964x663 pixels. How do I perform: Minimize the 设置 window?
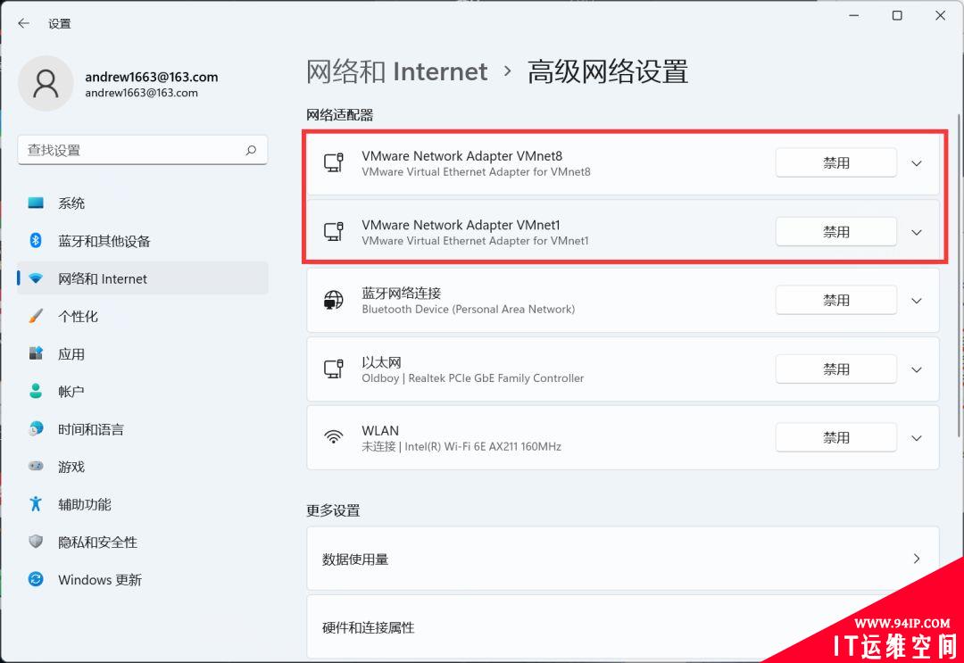pyautogui.click(x=854, y=15)
